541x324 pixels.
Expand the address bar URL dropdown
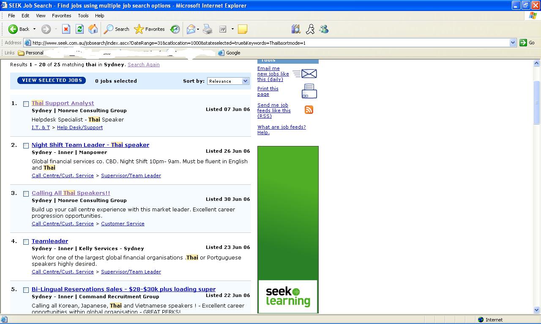513,43
